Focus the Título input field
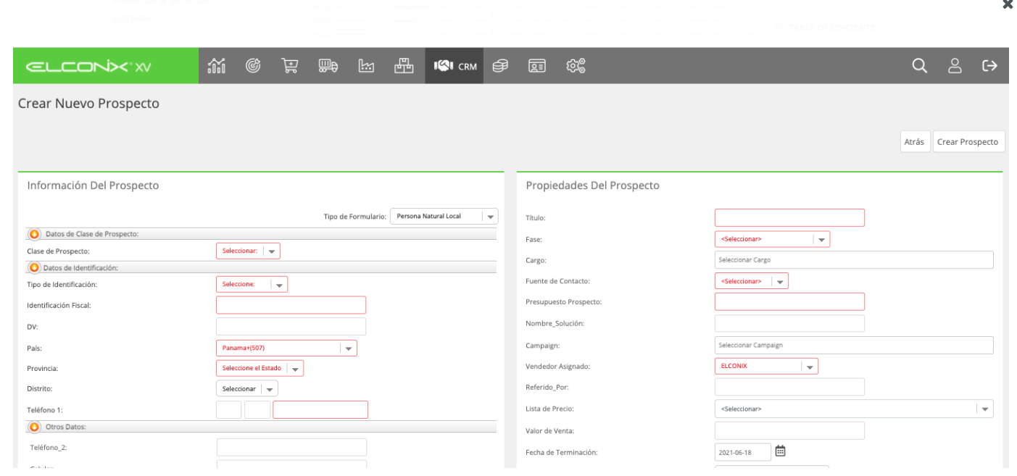The height and width of the screenshot is (476, 1017). click(789, 218)
